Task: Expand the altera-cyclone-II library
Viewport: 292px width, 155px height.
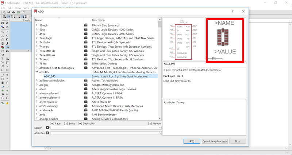Action: 37,94
